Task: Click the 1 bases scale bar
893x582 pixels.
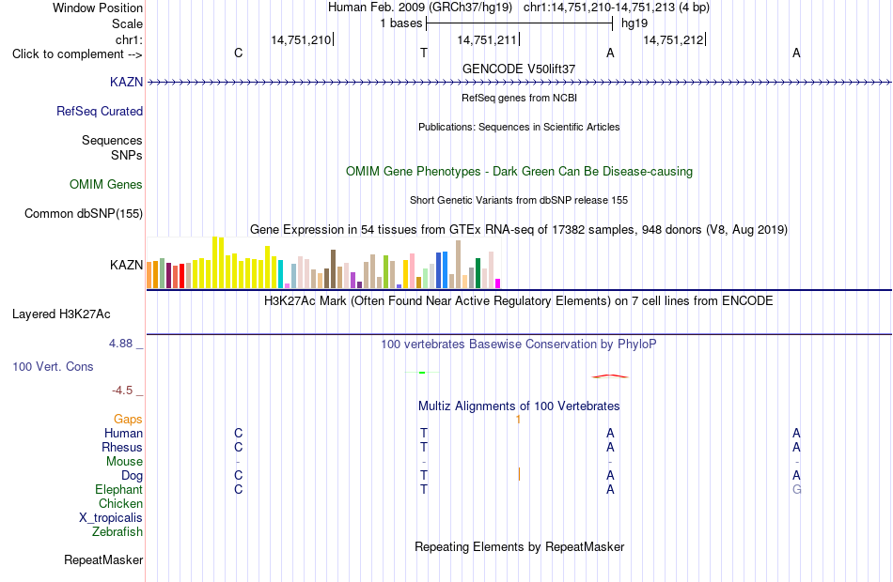Action: click(519, 23)
